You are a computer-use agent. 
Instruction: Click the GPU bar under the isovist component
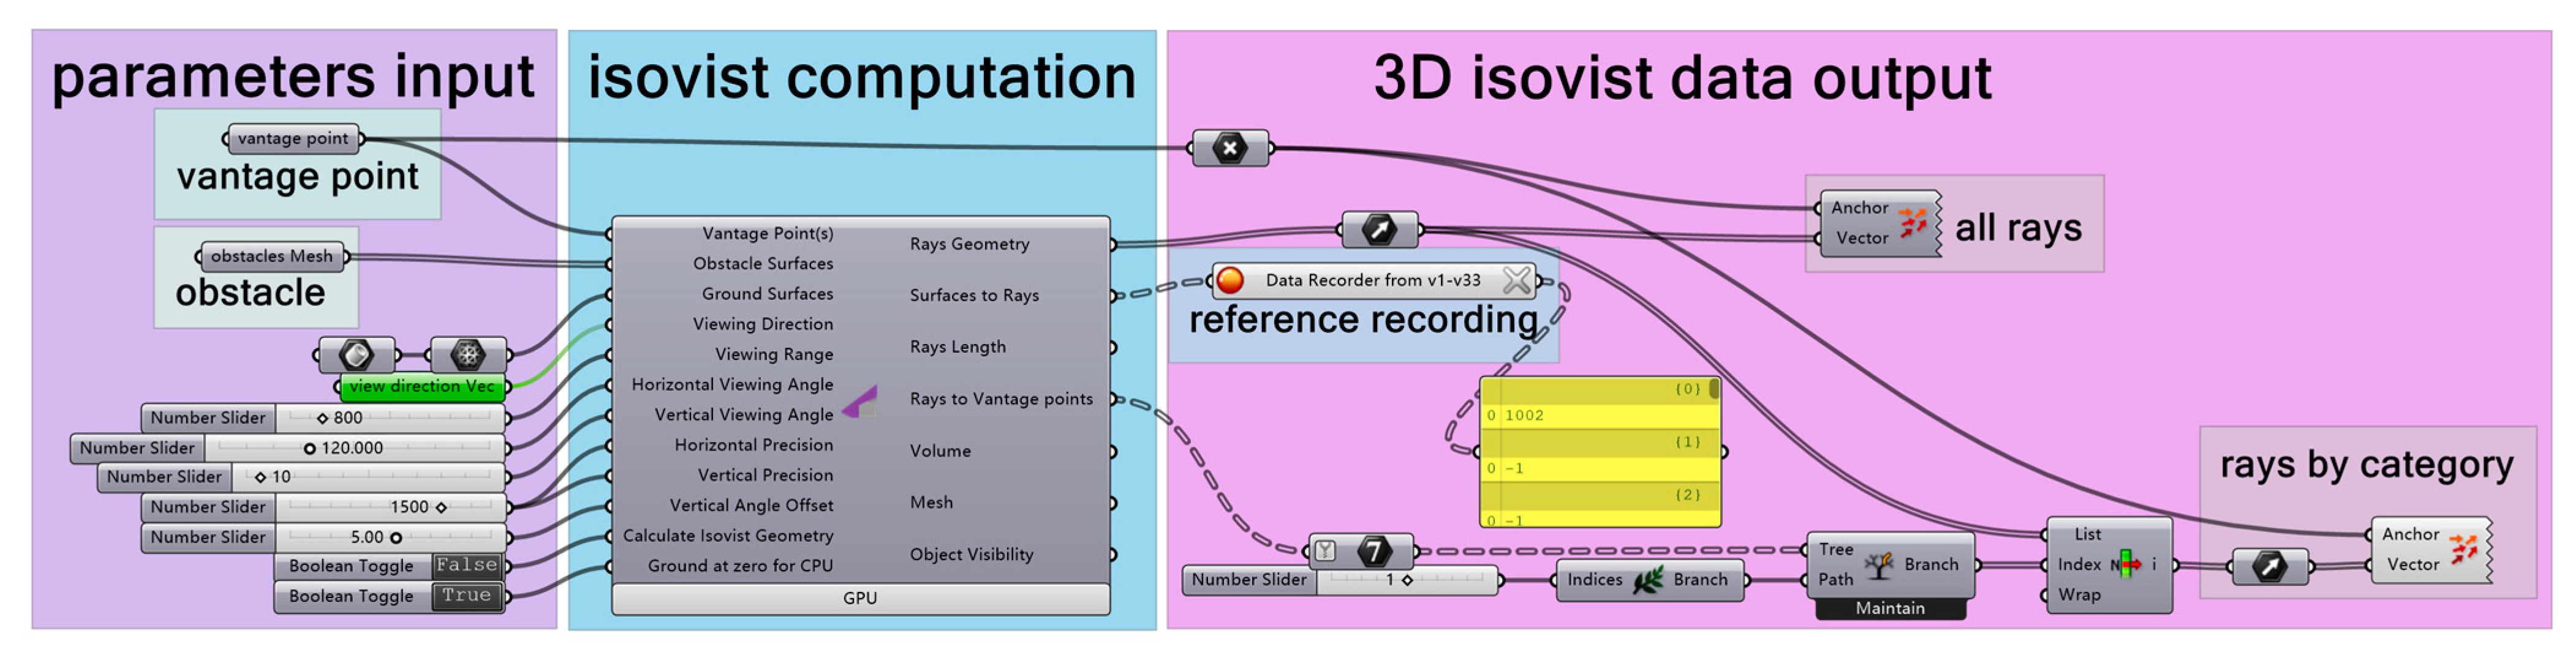[860, 598]
